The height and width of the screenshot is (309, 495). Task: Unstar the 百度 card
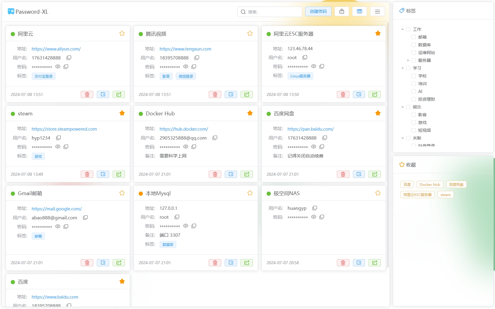click(122, 281)
